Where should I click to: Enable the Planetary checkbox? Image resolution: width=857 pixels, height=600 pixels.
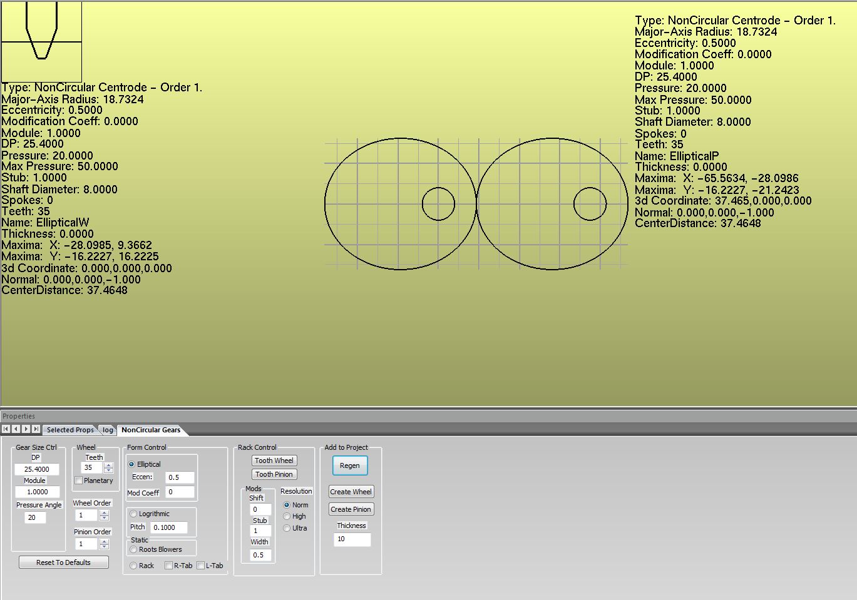click(79, 481)
